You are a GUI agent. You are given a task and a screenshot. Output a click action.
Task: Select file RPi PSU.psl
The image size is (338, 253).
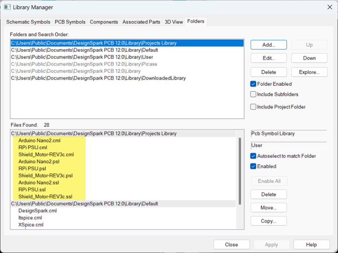coord(32,168)
